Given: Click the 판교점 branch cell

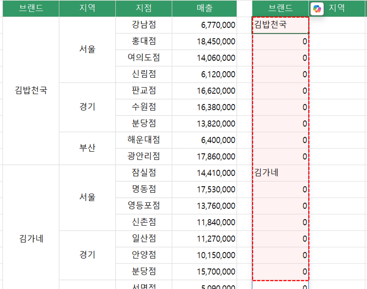Looking at the screenshot, I should pyautogui.click(x=143, y=90).
